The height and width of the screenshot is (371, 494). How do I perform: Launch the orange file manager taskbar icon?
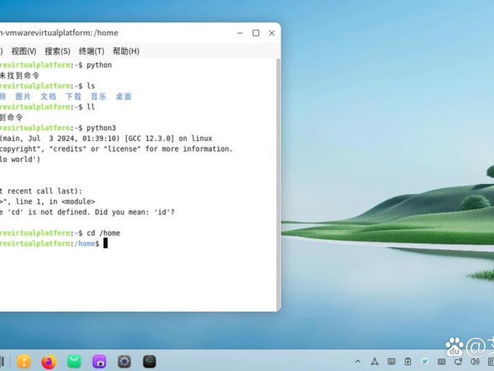point(24,362)
